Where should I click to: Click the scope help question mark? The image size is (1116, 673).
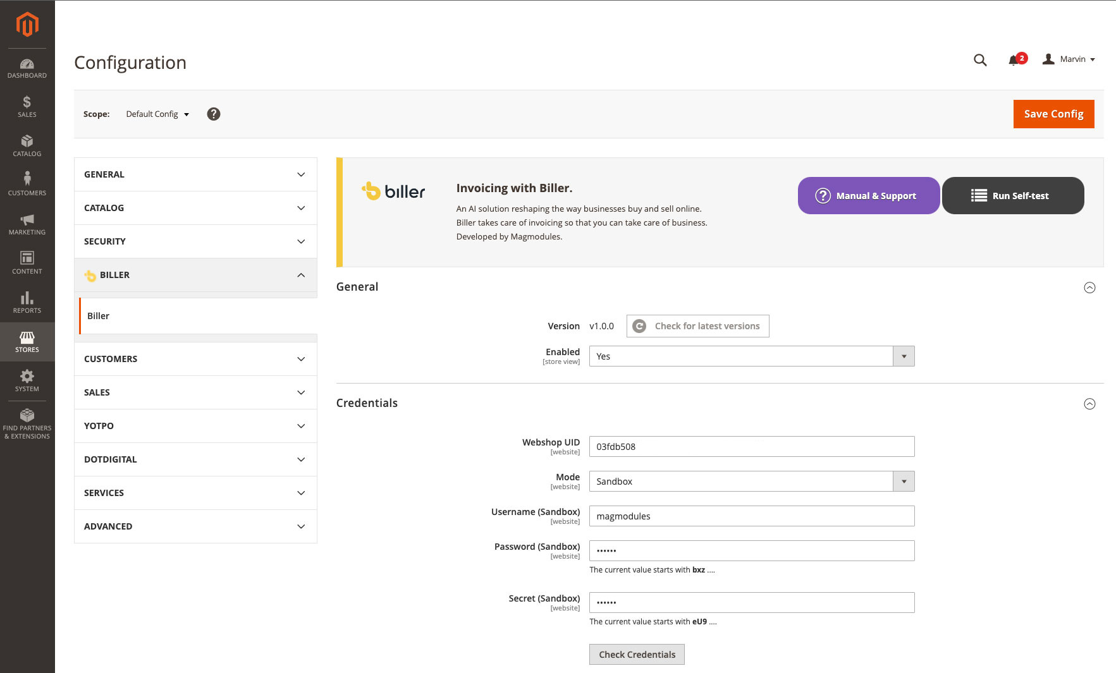pos(214,114)
